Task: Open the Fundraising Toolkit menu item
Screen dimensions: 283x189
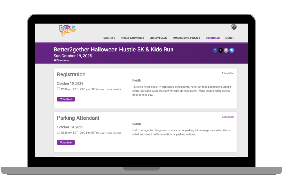Action: (x=186, y=38)
